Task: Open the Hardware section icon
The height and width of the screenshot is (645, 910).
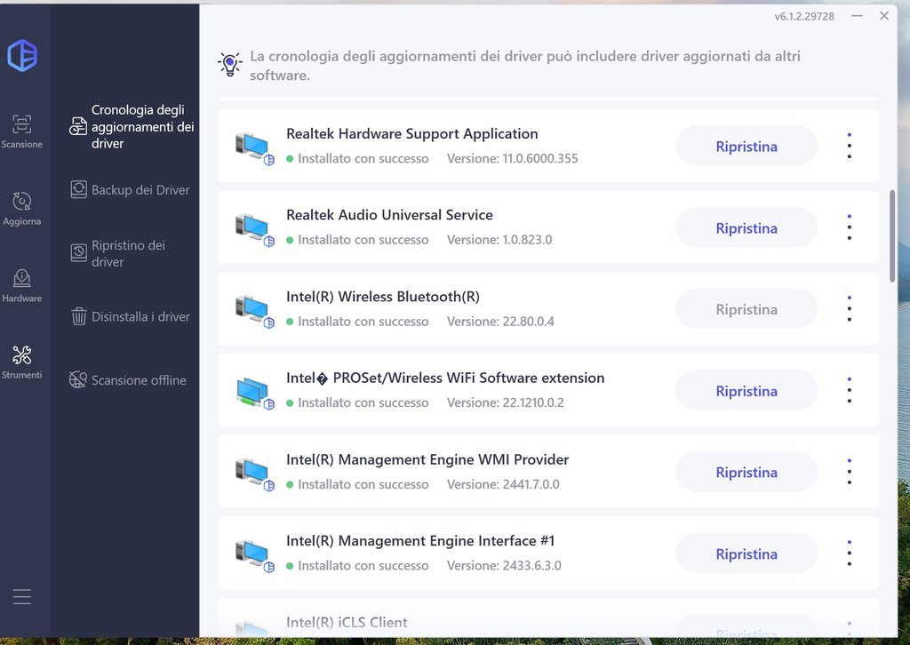Action: tap(22, 278)
